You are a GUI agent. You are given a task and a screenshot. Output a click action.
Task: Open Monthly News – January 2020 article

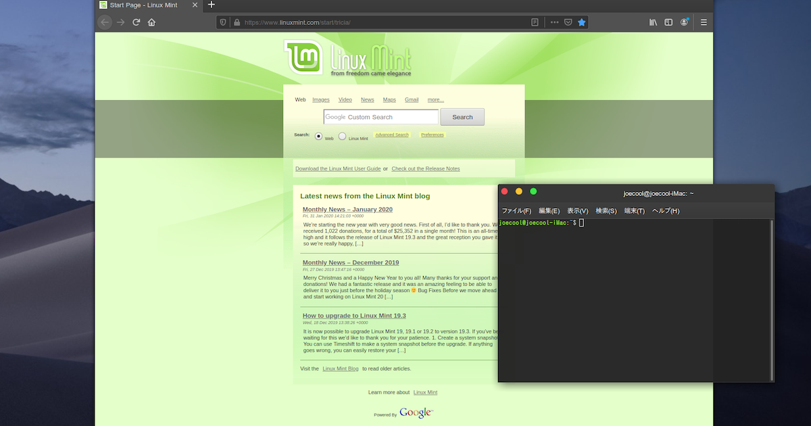(x=347, y=210)
